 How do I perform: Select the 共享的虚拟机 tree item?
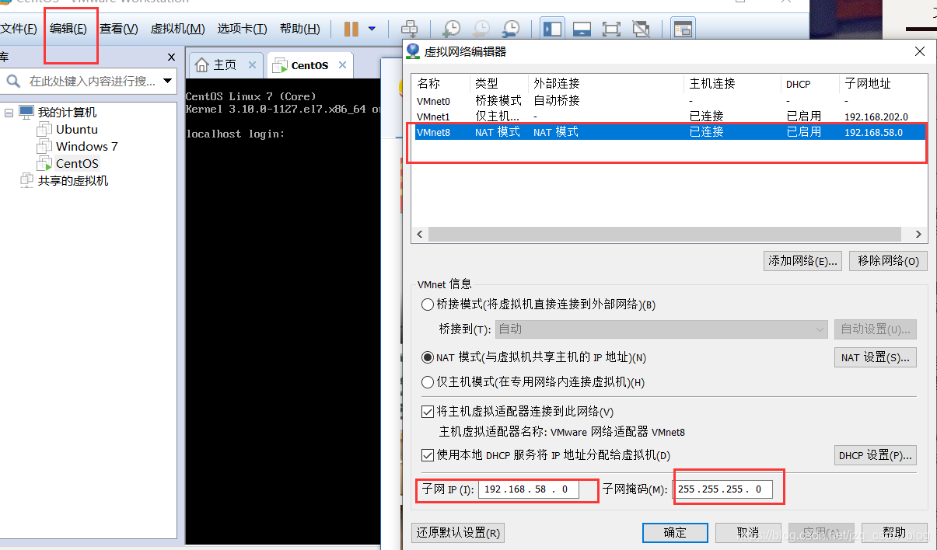pos(73,181)
